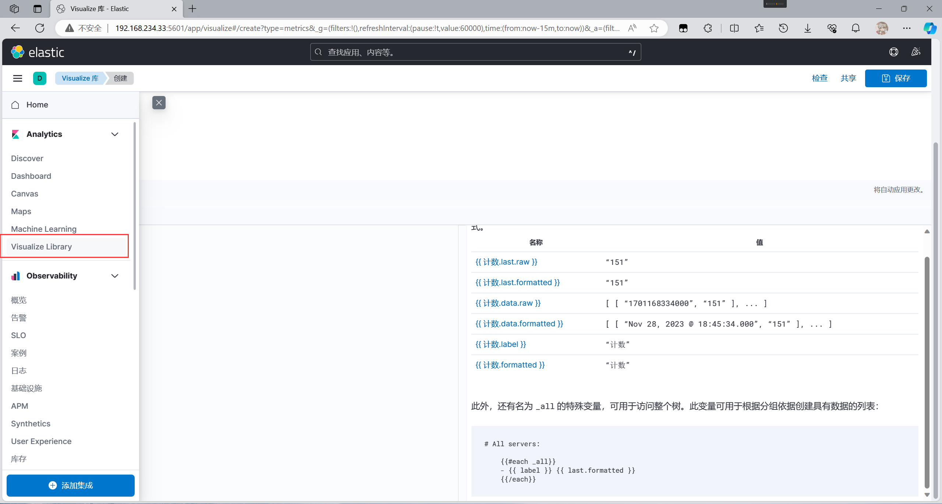Close the panel with X button
942x504 pixels.
coord(159,103)
